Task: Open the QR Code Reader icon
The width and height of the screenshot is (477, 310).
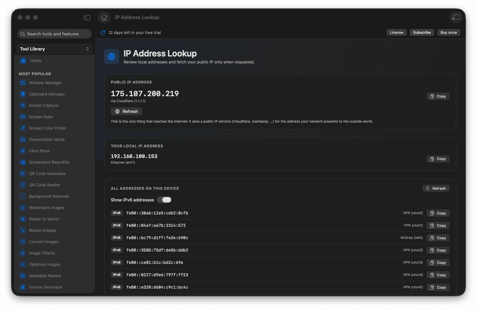Action: pyautogui.click(x=23, y=185)
